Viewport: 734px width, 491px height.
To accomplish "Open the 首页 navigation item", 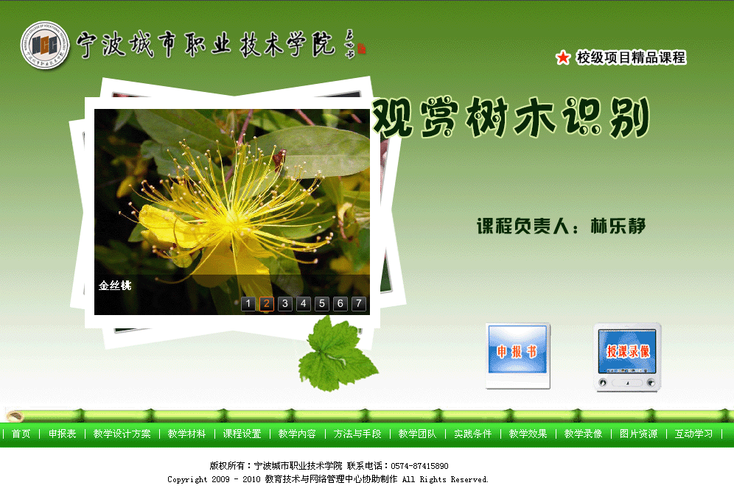I will click(21, 434).
